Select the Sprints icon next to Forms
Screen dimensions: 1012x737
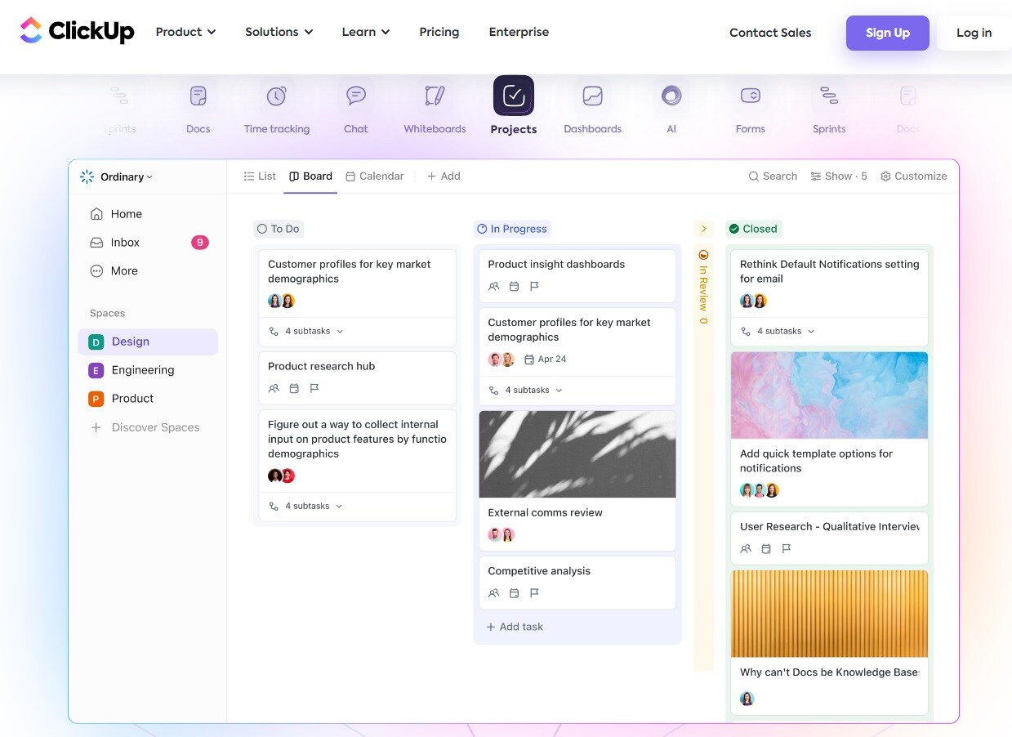[829, 96]
